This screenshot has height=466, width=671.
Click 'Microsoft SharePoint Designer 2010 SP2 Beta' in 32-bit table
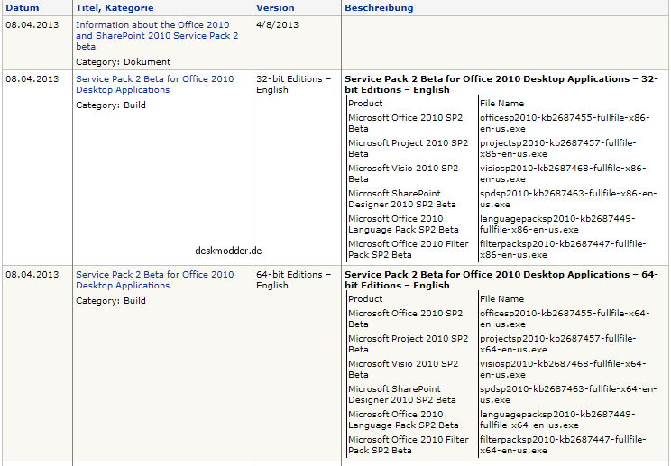pyautogui.click(x=402, y=199)
